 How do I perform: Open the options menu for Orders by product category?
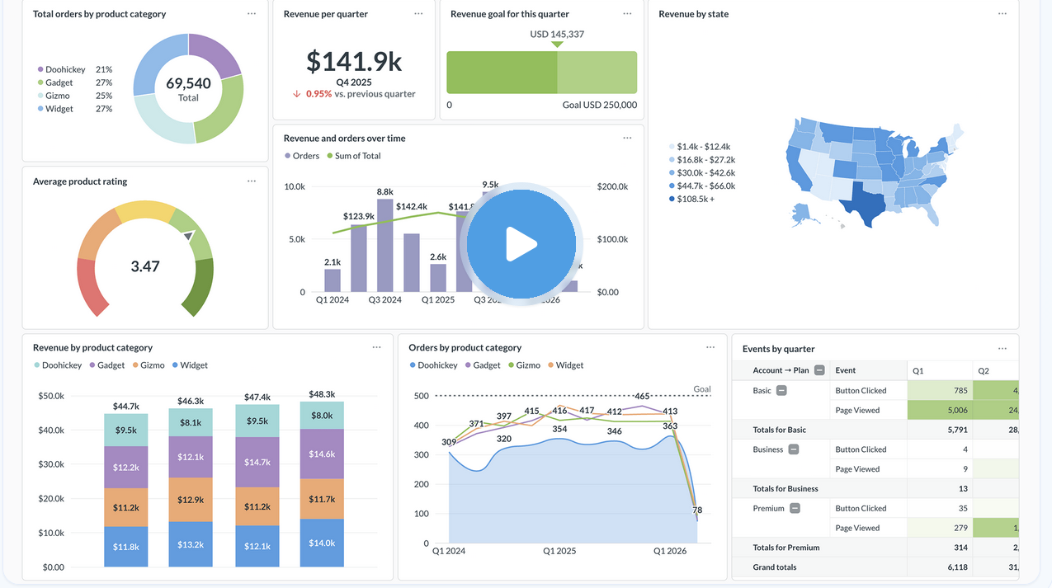[710, 347]
